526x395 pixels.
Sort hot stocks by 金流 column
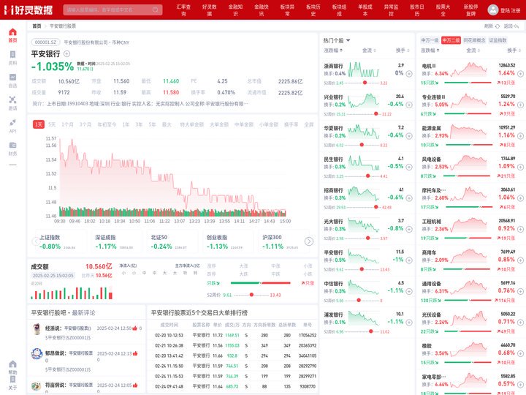coord(369,50)
